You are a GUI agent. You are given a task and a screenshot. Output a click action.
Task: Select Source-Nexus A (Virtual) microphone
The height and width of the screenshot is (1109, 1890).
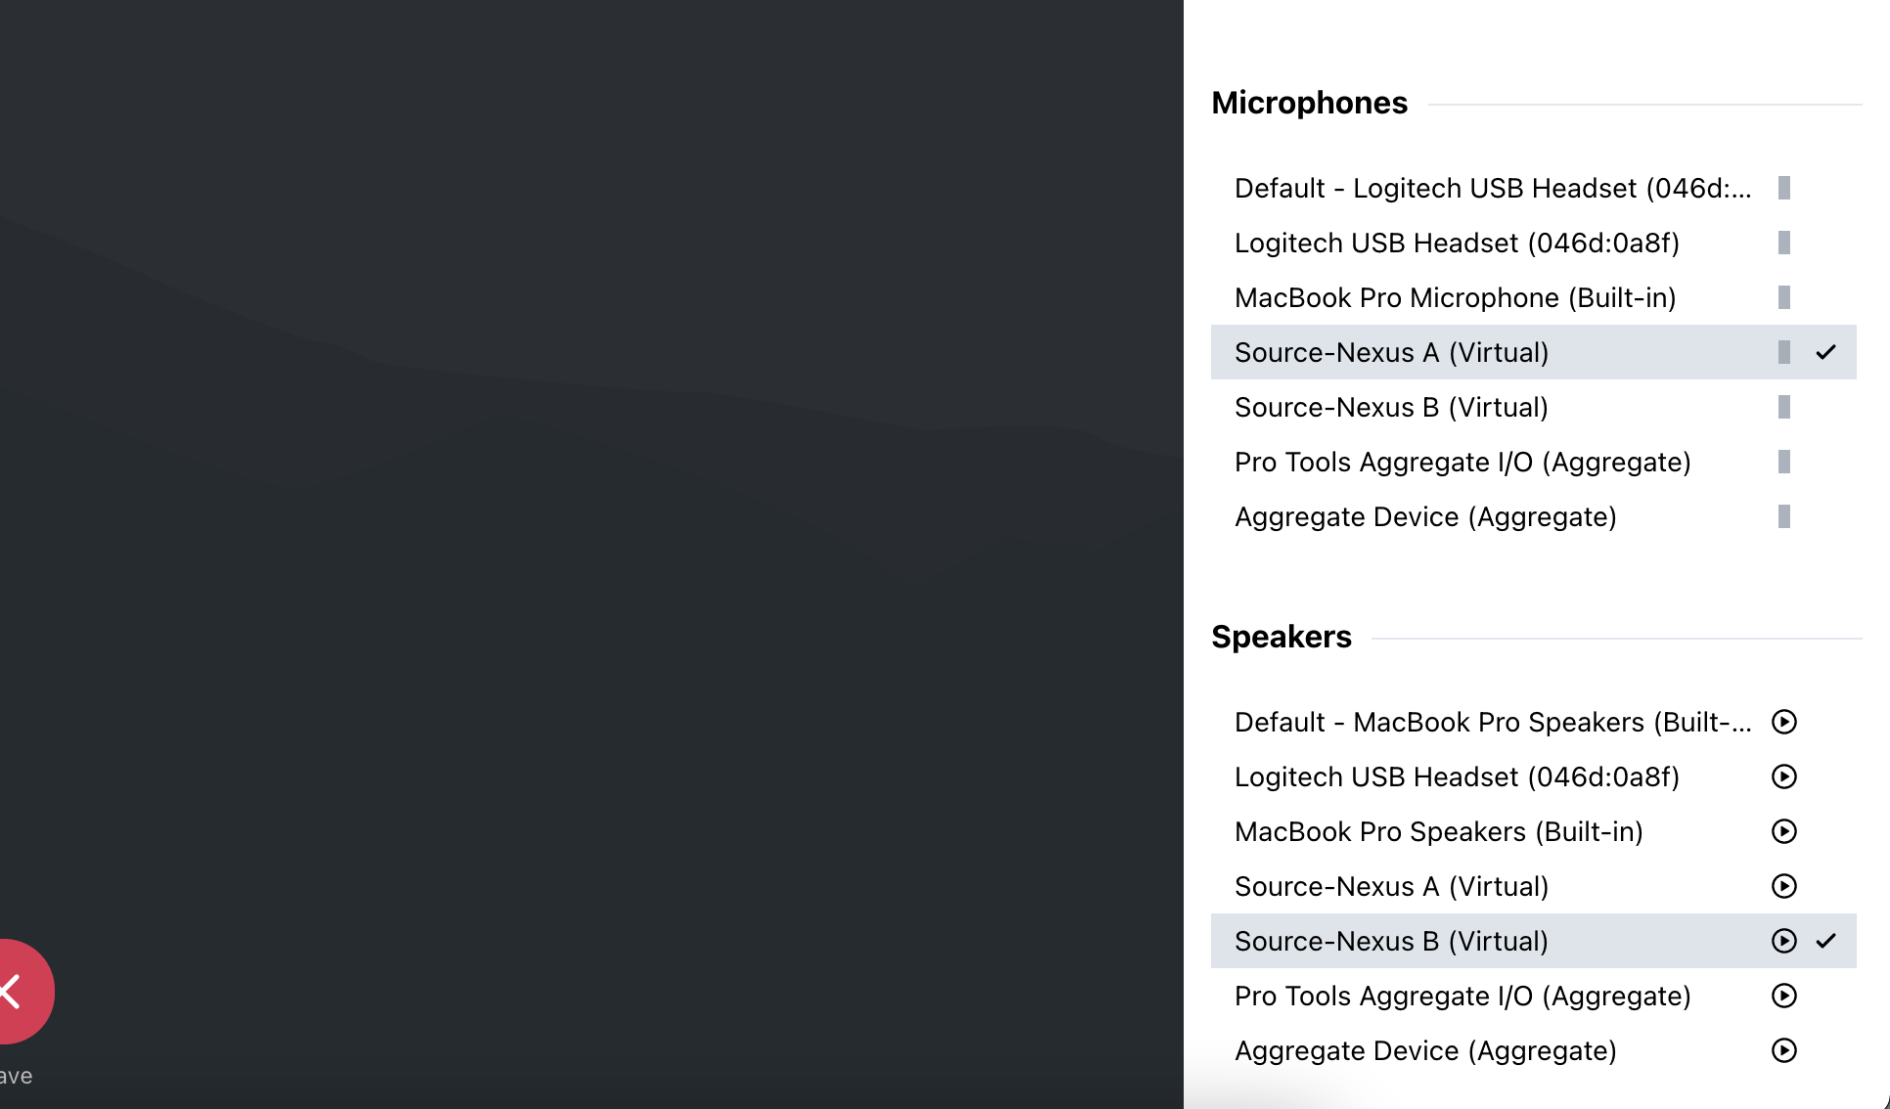[x=1391, y=352]
